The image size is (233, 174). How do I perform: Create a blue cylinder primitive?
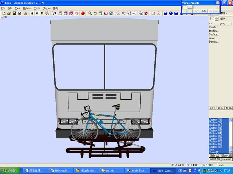click(176, 13)
